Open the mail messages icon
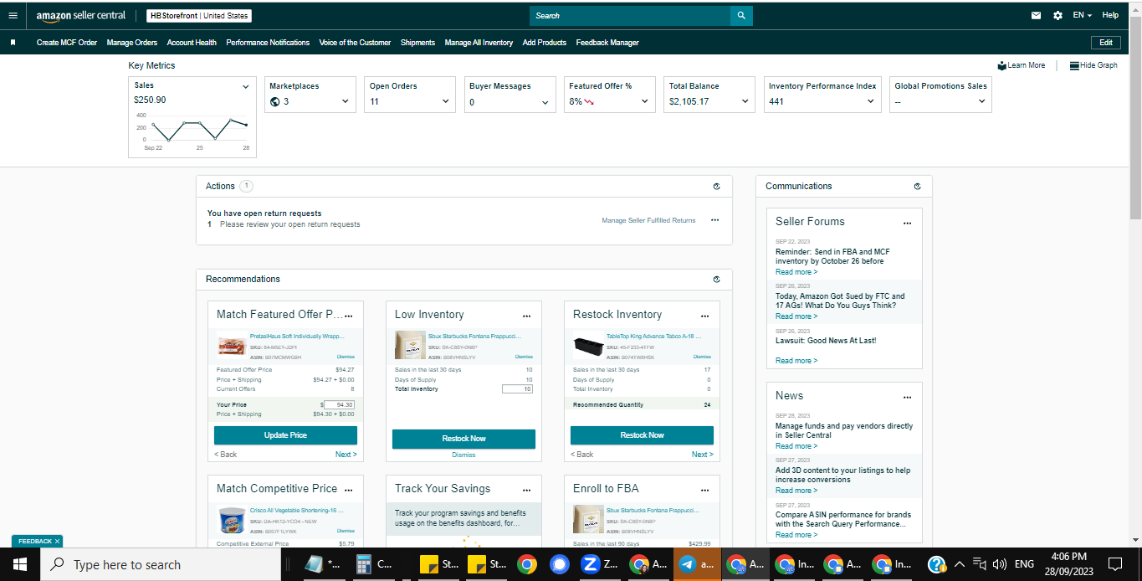Image resolution: width=1142 pixels, height=581 pixels. (x=1036, y=16)
